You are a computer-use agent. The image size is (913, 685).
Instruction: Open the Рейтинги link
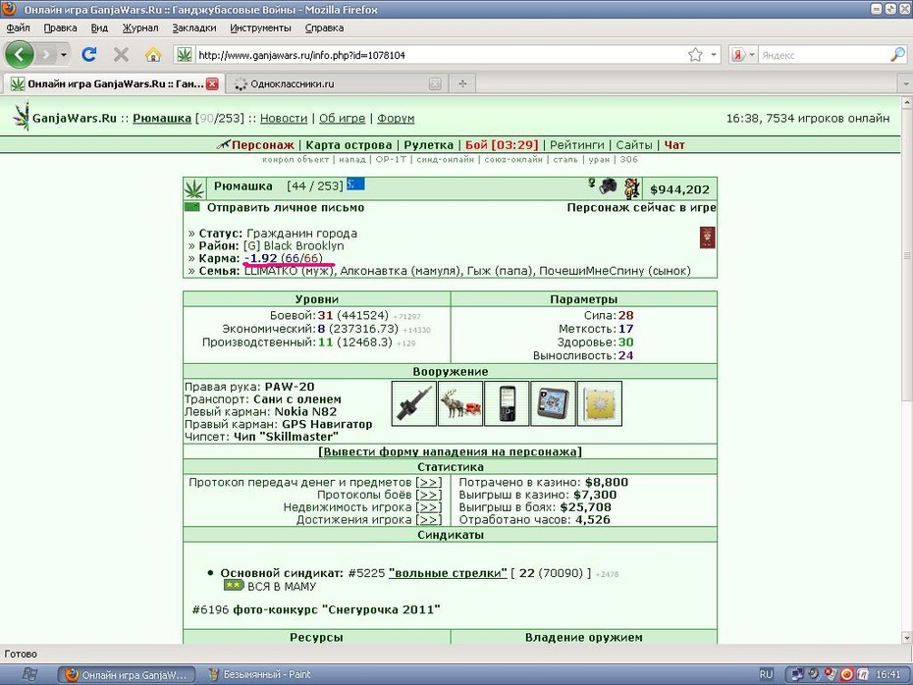tap(577, 145)
